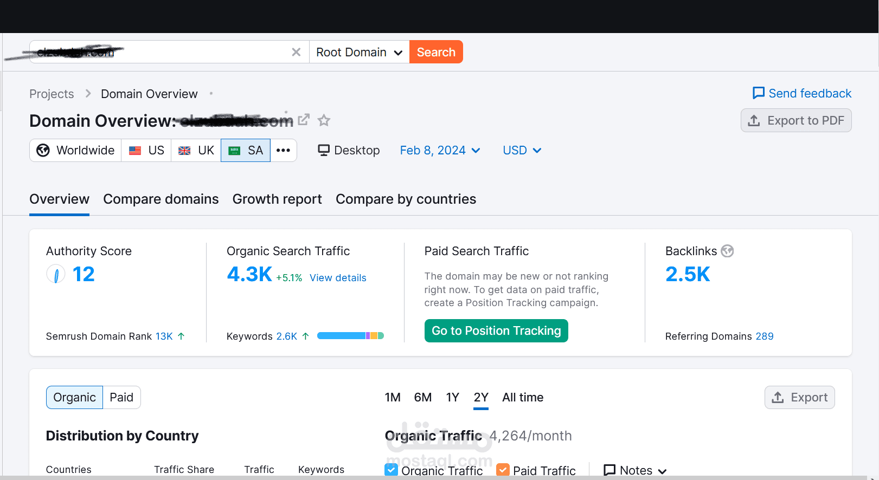Screen dimensions: 879x480
Task: Select the All time range
Action: [523, 398]
